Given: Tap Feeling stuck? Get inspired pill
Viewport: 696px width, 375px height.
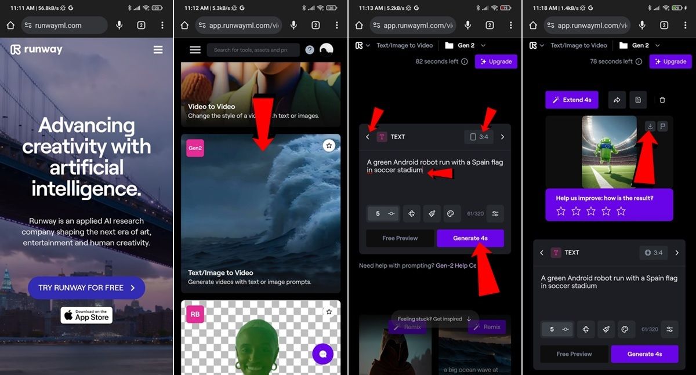Looking at the screenshot, I should 435,319.
